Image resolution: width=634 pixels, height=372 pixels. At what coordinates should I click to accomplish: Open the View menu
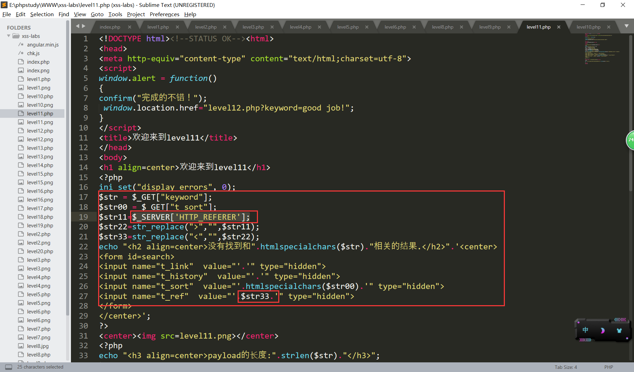coord(80,14)
